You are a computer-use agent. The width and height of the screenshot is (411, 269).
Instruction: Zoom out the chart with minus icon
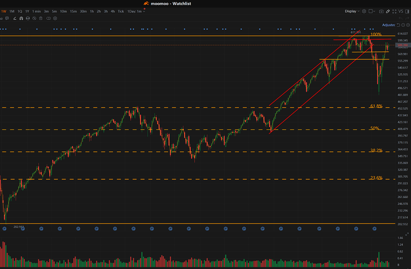(403, 25)
